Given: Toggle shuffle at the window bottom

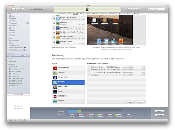Looking at the screenshot, I should (x=15, y=120).
